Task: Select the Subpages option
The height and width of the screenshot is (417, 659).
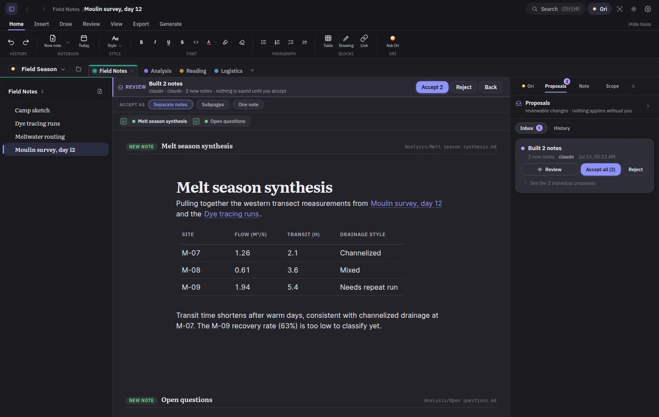Action: pos(213,104)
